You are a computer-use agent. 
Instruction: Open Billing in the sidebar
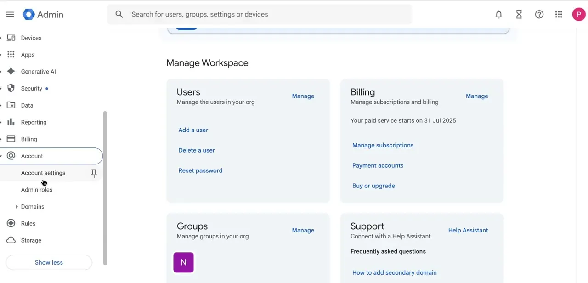(29, 139)
